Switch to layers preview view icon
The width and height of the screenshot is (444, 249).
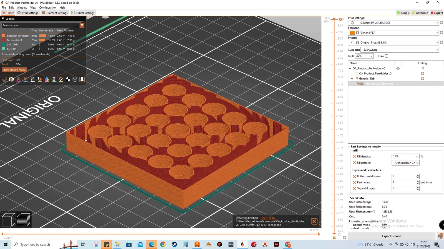pos(24,220)
